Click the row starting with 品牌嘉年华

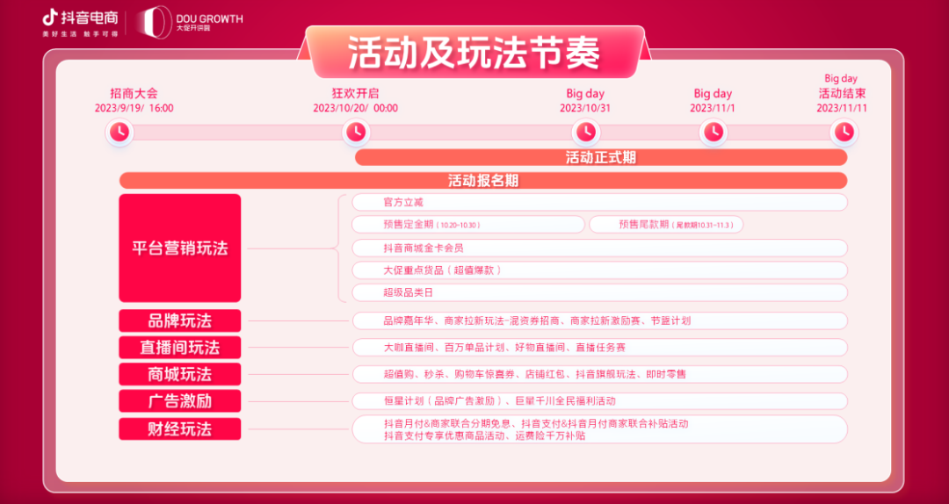[x=599, y=320]
